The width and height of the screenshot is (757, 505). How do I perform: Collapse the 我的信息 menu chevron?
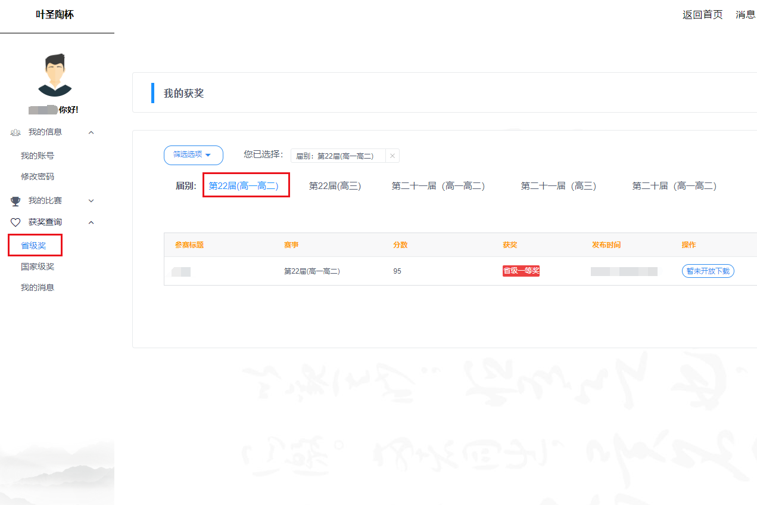(91, 132)
